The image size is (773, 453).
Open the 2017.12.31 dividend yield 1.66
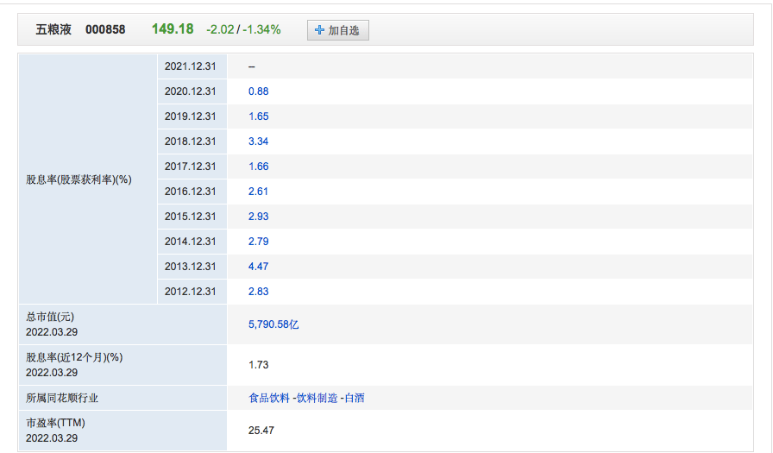258,167
